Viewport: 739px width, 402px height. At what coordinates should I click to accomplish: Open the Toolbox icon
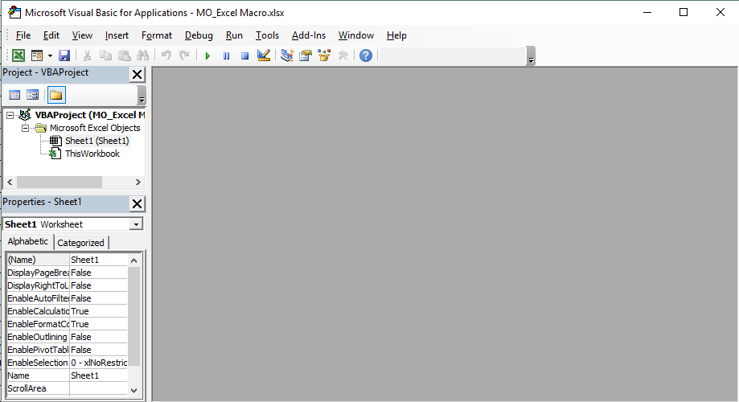(343, 55)
